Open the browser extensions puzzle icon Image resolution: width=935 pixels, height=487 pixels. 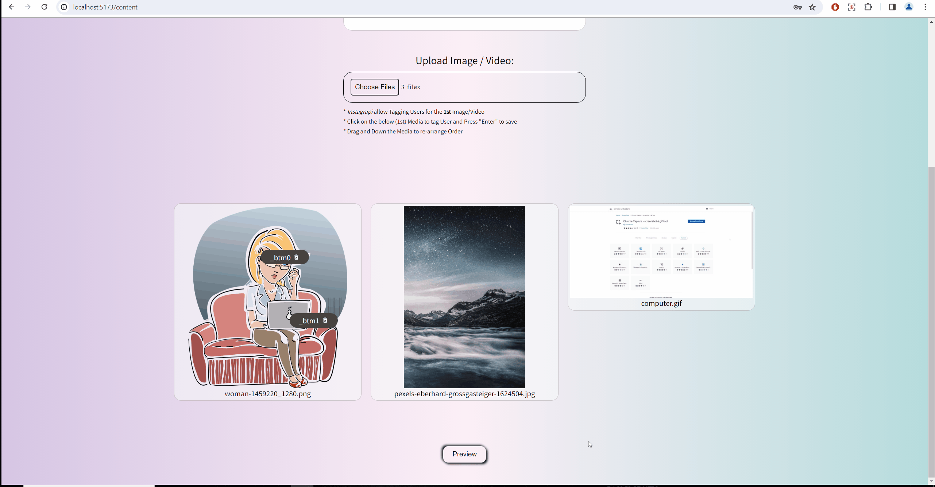[868, 7]
